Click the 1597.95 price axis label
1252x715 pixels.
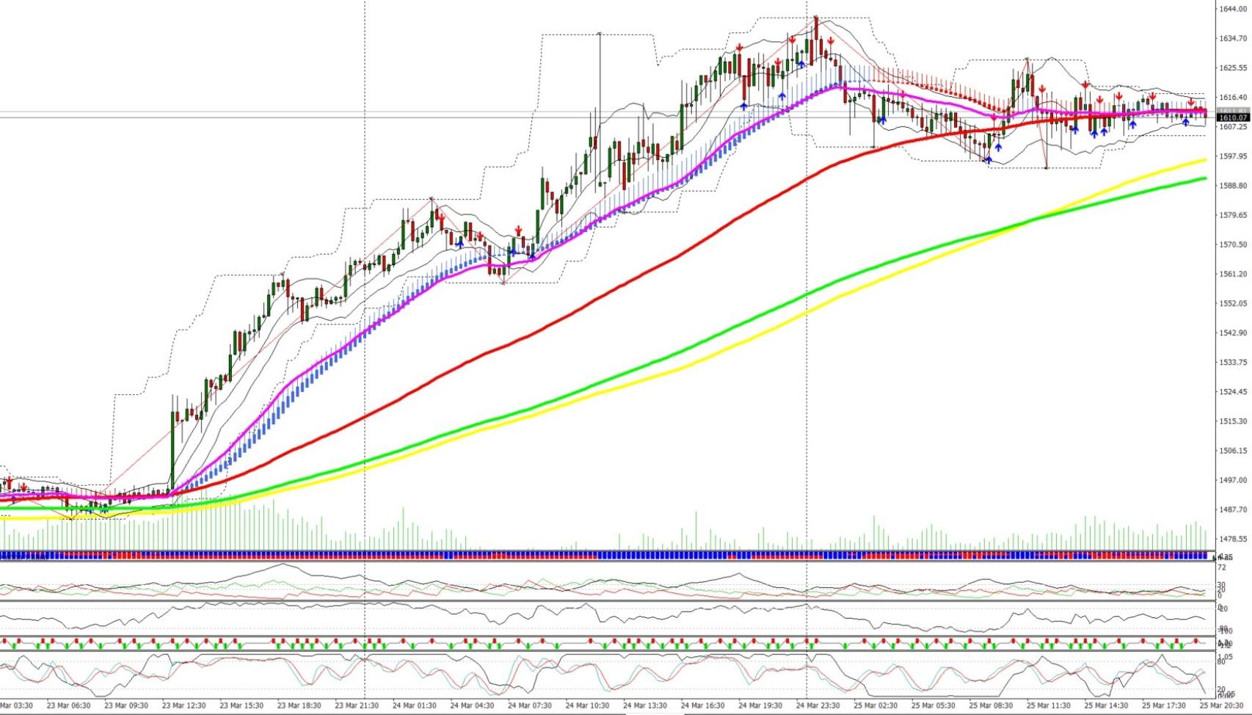pos(1233,156)
